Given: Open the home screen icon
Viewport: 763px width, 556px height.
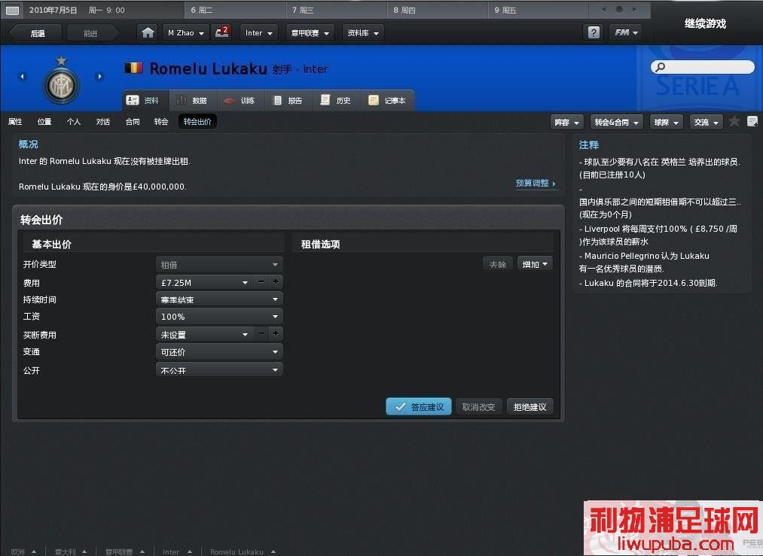Looking at the screenshot, I should click(x=148, y=32).
